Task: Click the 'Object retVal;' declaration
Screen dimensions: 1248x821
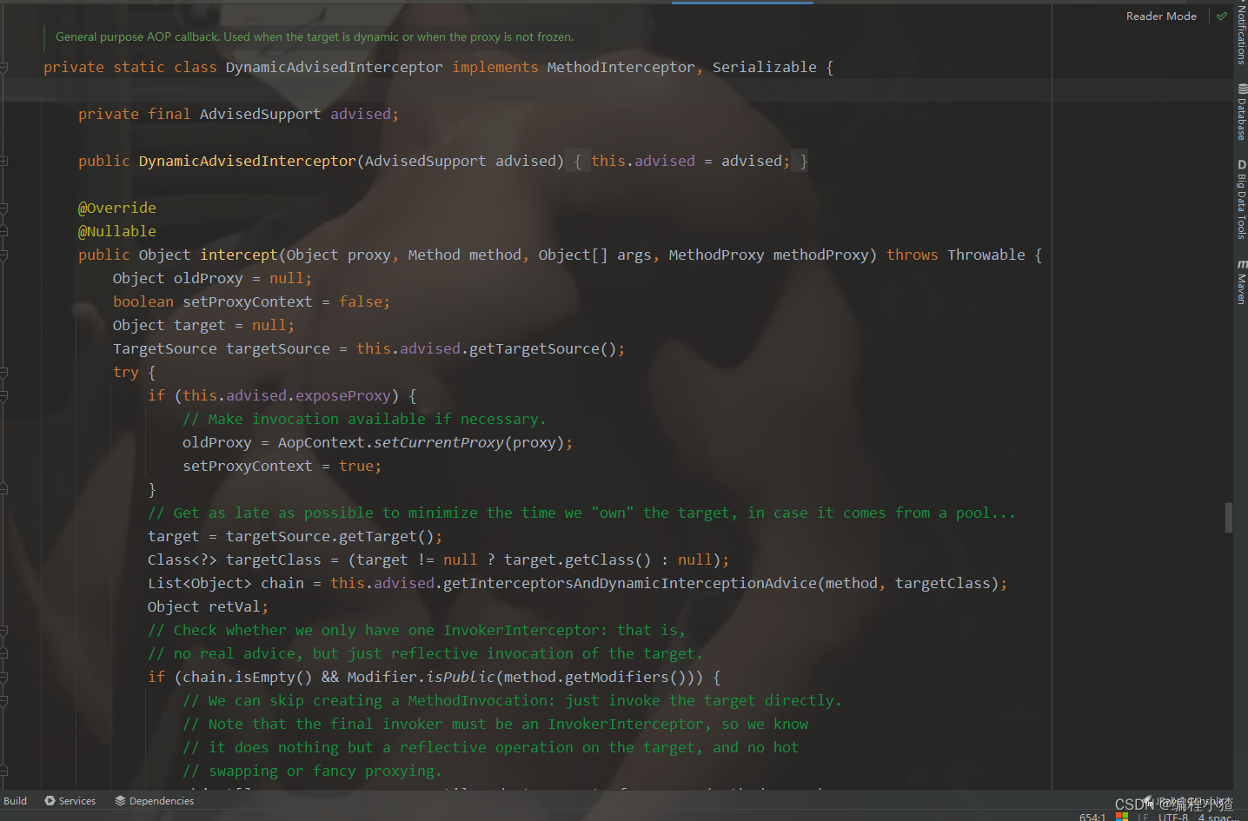Action: point(208,607)
